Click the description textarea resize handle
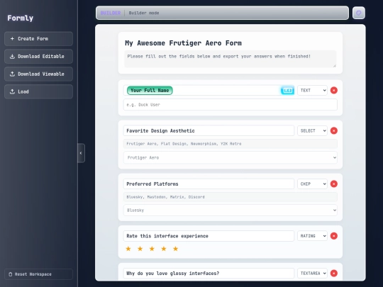Image resolution: width=383 pixels, height=287 pixels. (334, 65)
